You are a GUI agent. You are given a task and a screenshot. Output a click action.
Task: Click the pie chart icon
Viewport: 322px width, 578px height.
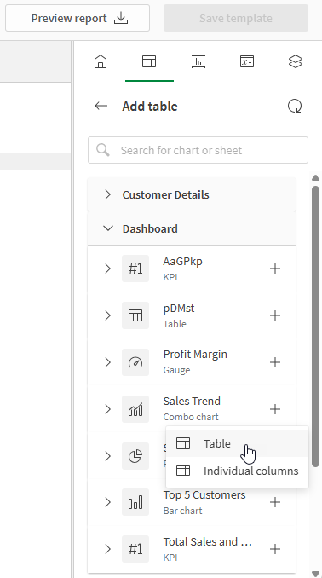(135, 456)
